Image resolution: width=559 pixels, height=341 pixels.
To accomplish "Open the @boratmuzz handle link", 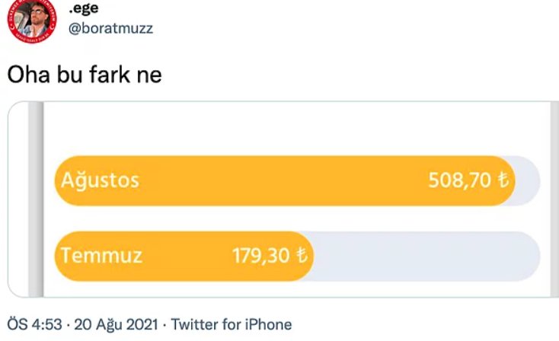I will pyautogui.click(x=110, y=28).
